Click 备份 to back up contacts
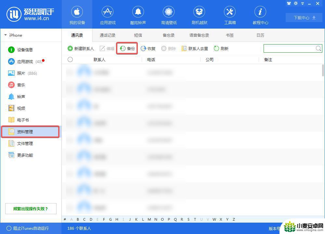Viewport: 325px width, 234px height. pos(127,48)
